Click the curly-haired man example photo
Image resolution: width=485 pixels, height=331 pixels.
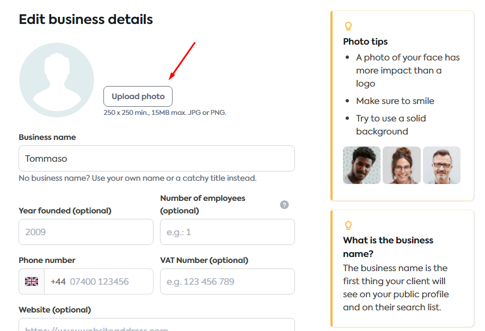(x=361, y=165)
